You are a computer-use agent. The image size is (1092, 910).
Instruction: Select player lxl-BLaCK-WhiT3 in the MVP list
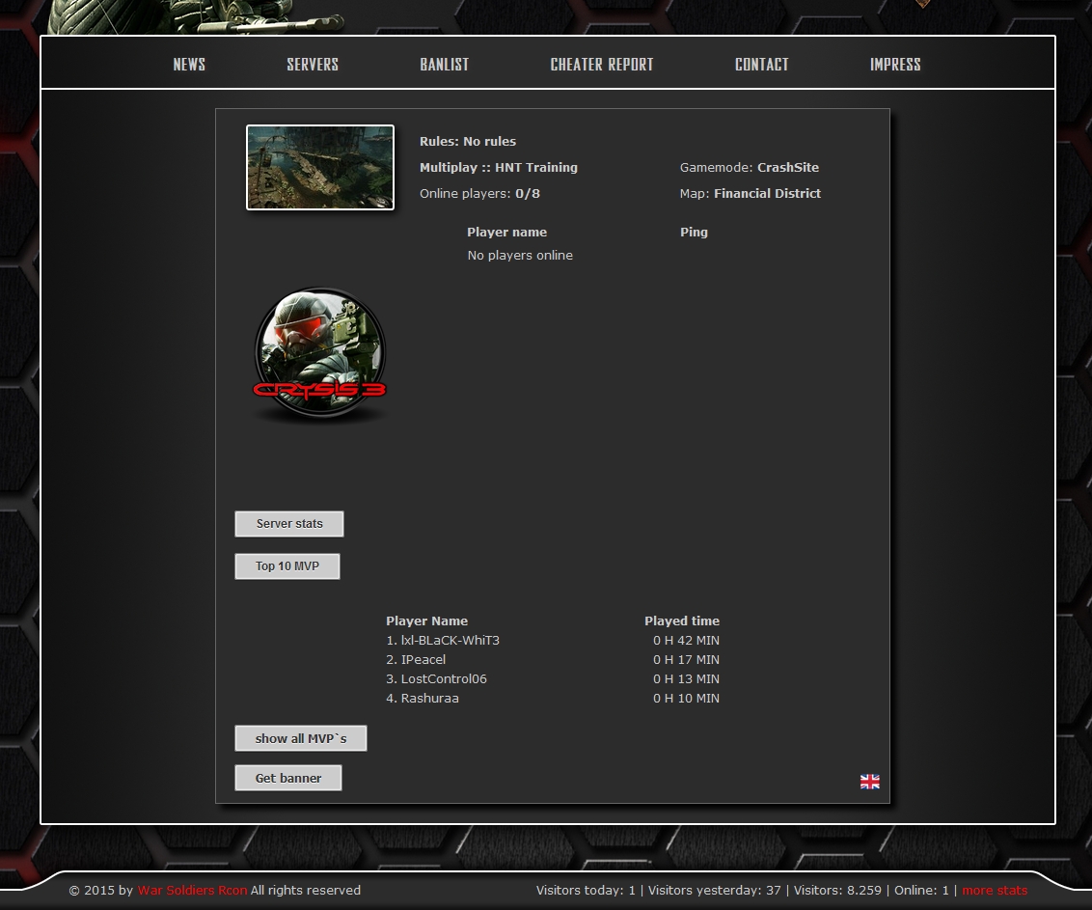[x=450, y=641]
